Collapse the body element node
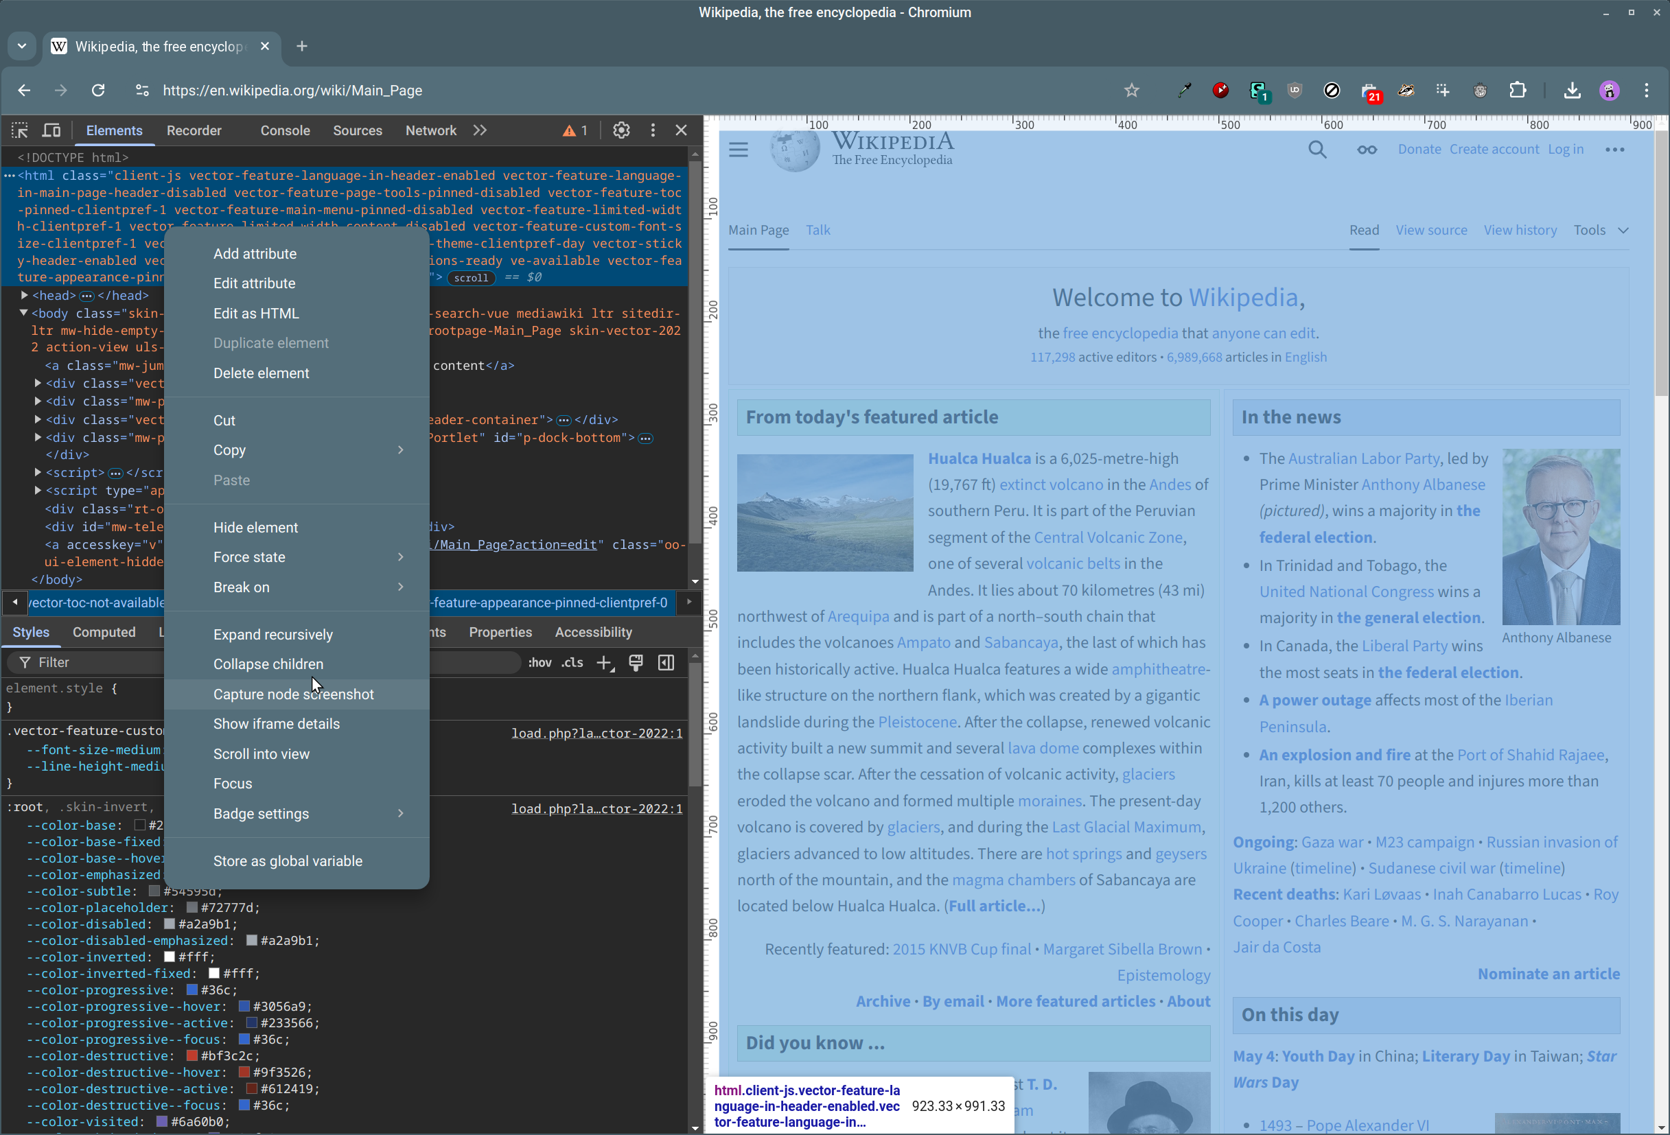The width and height of the screenshot is (1670, 1135). click(x=24, y=313)
